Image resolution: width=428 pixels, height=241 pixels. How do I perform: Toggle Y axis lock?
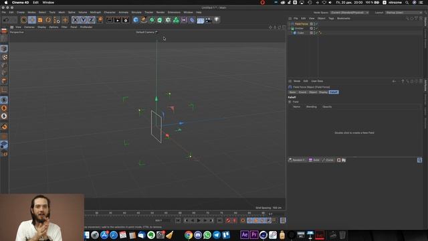tap(83, 20)
